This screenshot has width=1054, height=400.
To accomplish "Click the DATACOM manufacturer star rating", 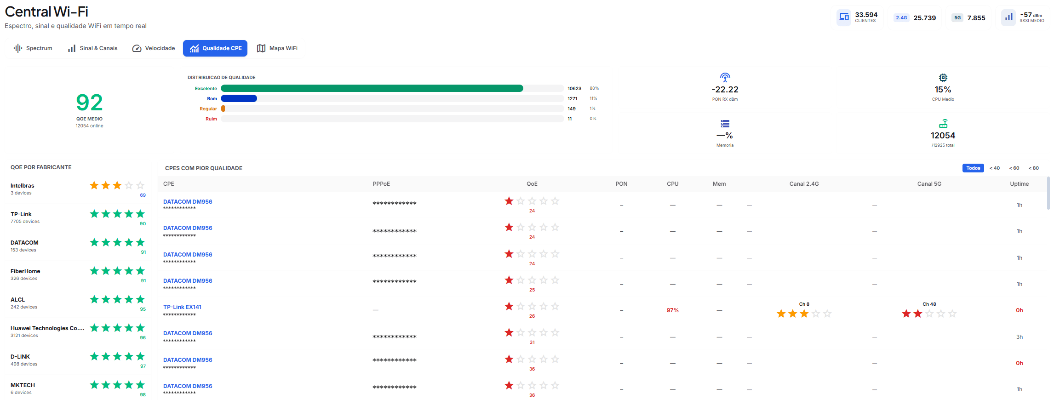I will tap(117, 242).
